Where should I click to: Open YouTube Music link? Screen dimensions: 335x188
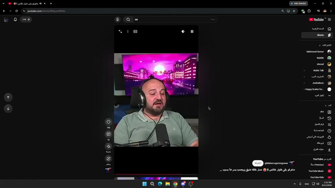317,171
